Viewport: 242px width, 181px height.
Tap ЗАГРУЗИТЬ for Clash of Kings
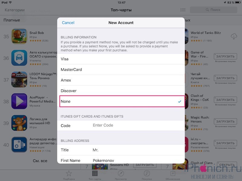(x=225, y=100)
